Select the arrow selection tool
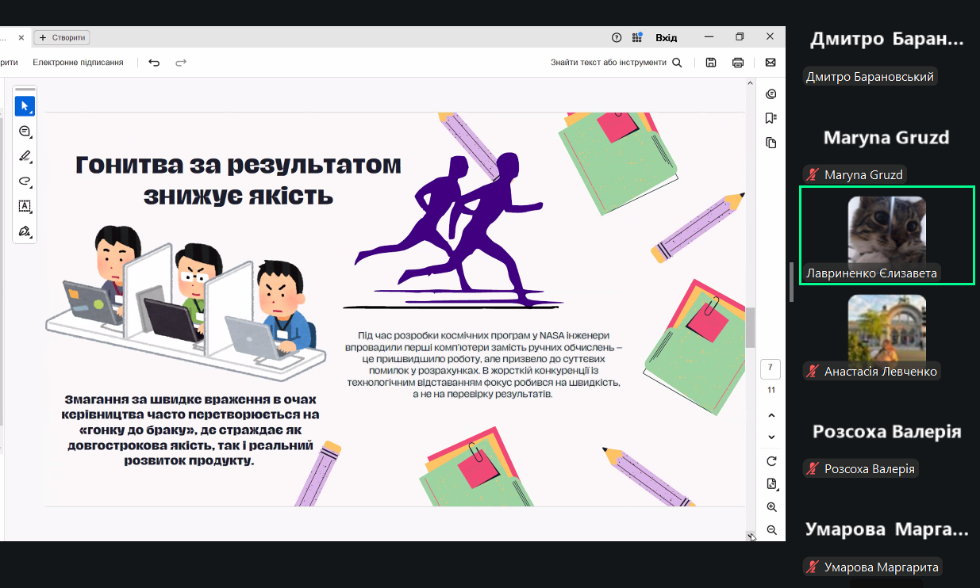The height and width of the screenshot is (588, 980). tap(25, 105)
